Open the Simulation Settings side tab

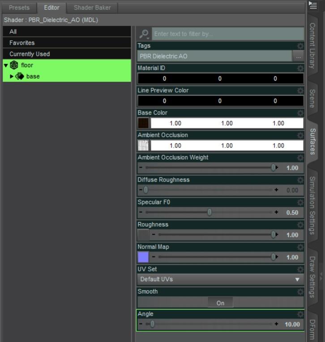point(312,206)
